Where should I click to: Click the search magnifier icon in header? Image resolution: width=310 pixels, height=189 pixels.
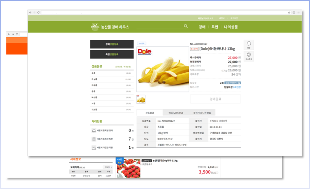point(186,26)
